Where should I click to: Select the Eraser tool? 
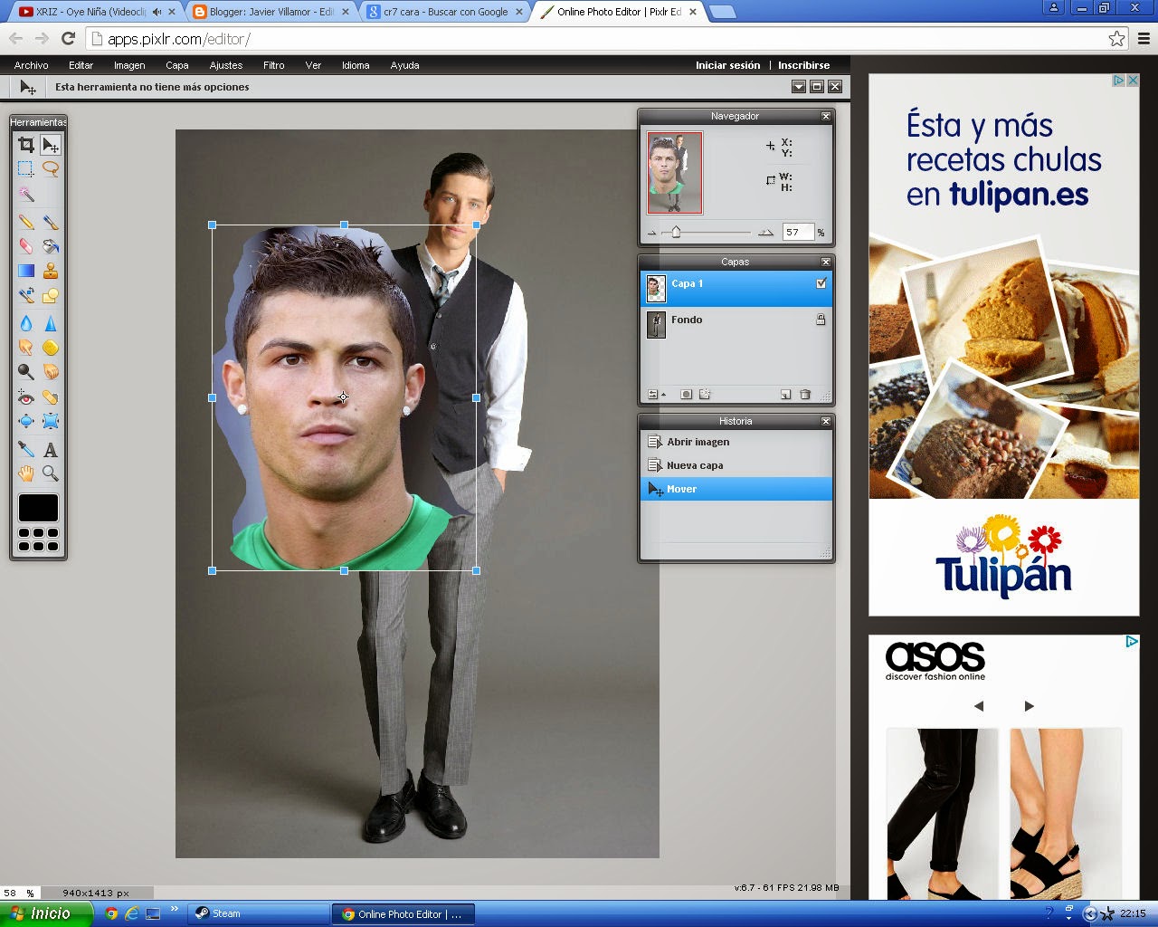coord(26,246)
